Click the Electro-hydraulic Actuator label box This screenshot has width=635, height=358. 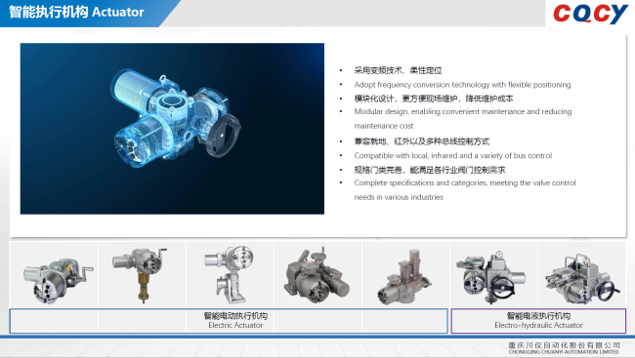tap(538, 321)
